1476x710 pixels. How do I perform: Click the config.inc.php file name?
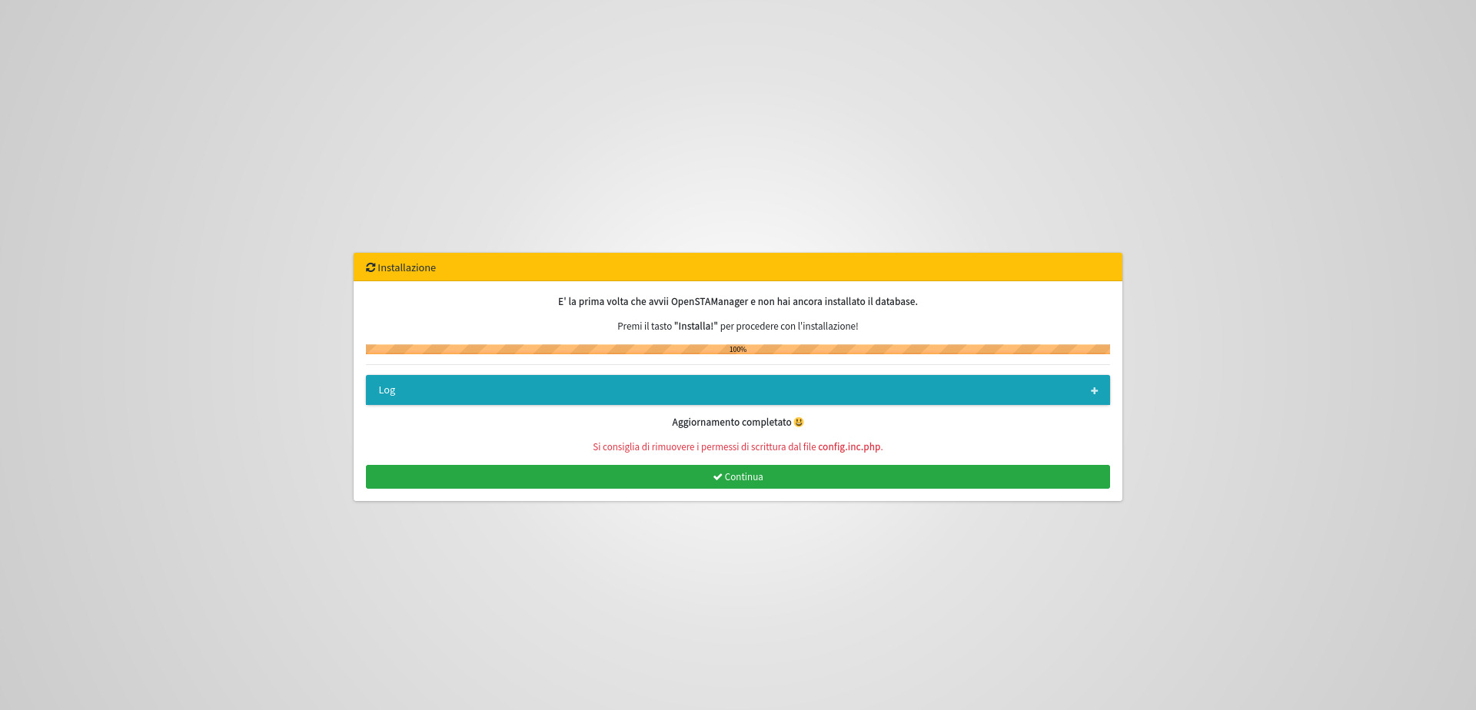[849, 446]
